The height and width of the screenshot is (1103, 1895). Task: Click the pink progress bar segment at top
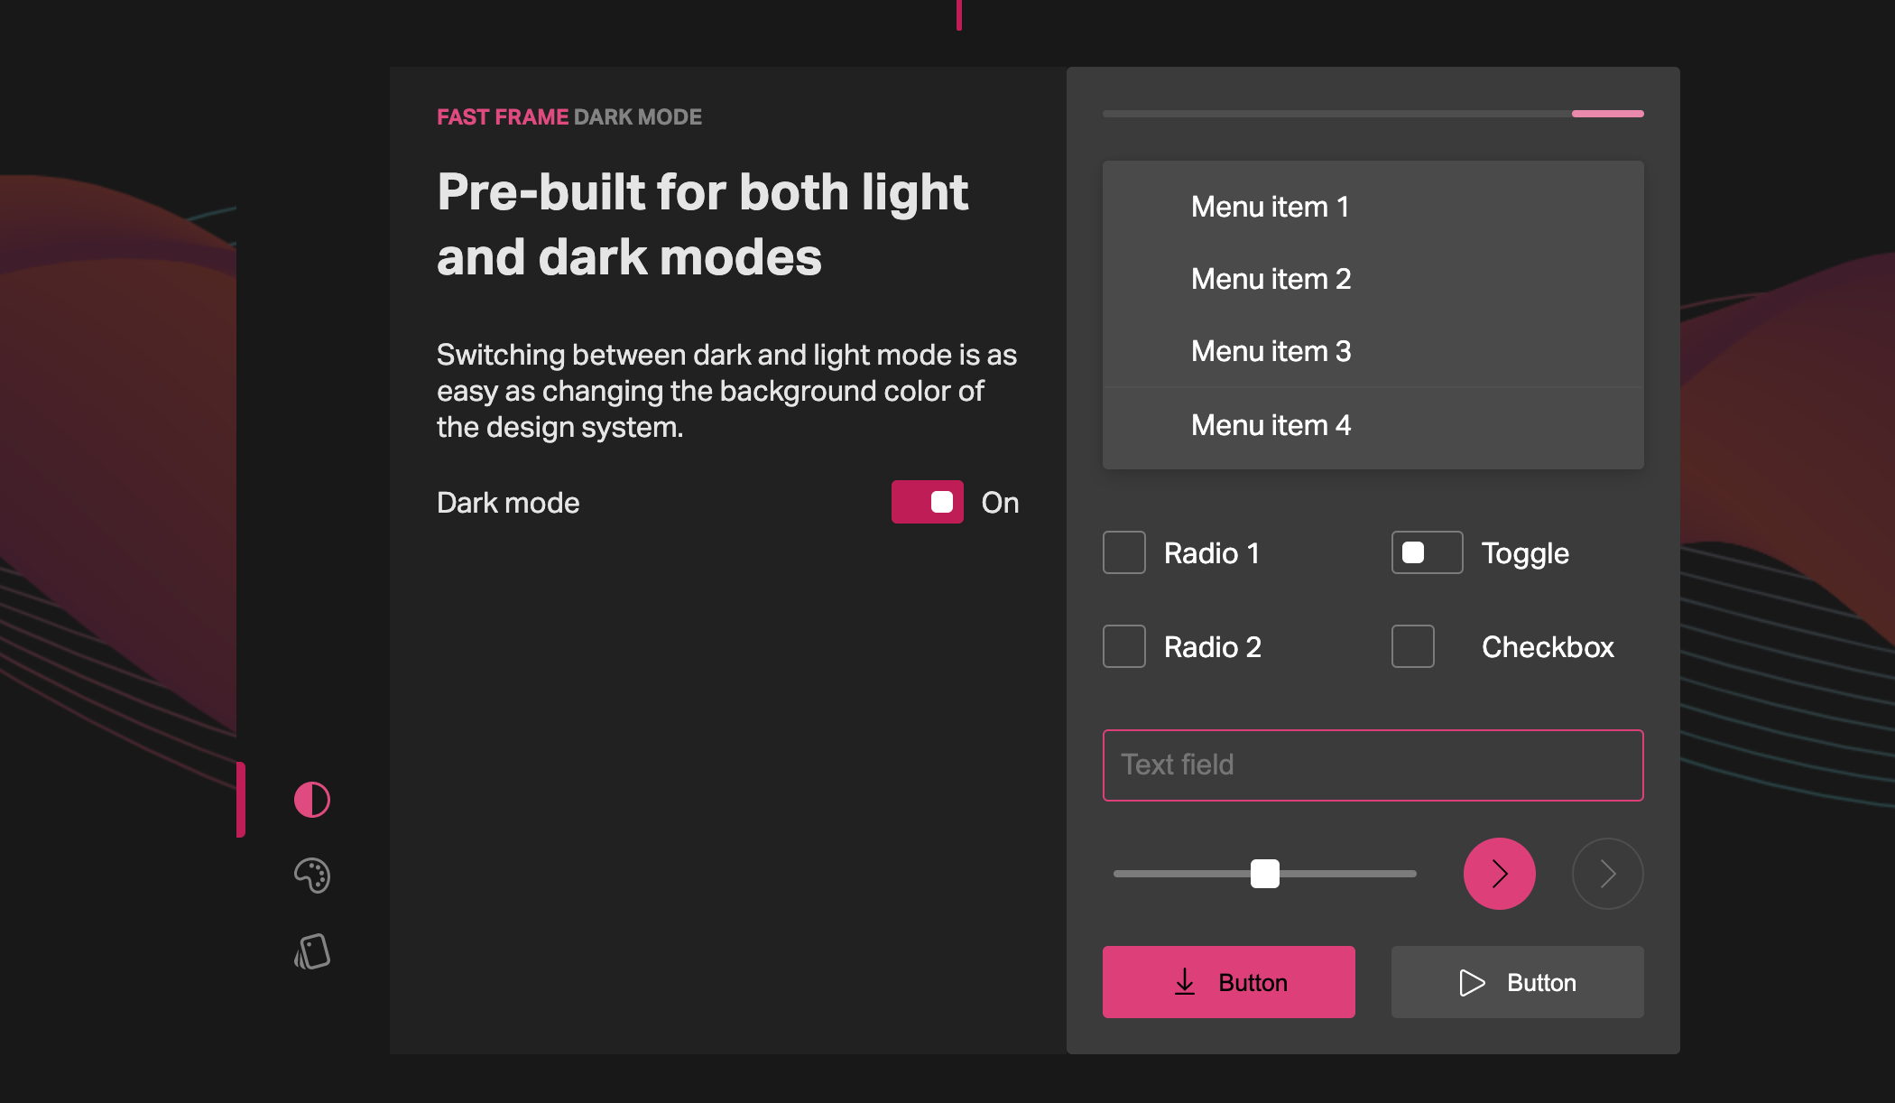[x=1606, y=114]
